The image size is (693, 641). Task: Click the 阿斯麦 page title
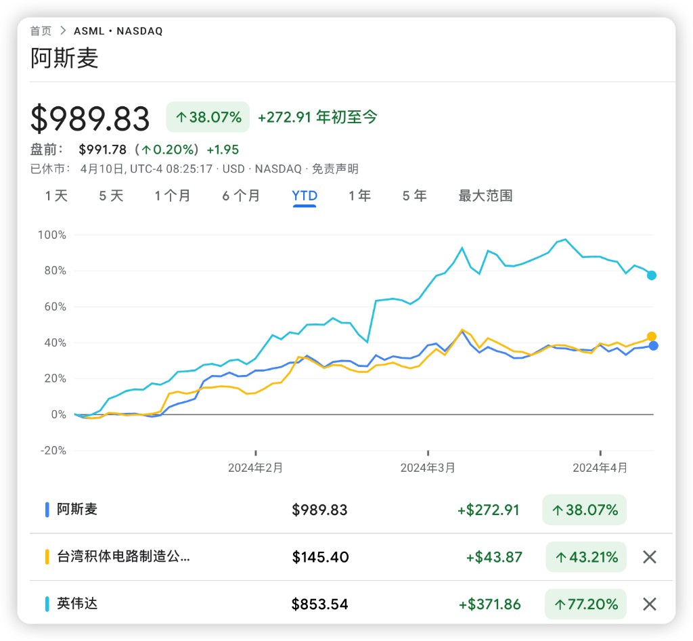tap(64, 58)
